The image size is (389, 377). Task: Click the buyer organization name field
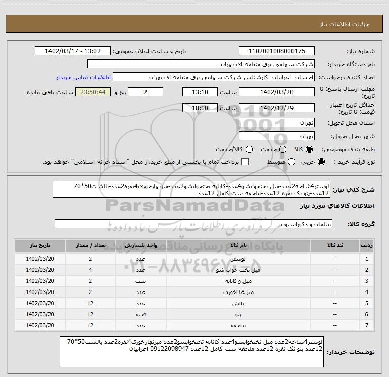(x=201, y=64)
